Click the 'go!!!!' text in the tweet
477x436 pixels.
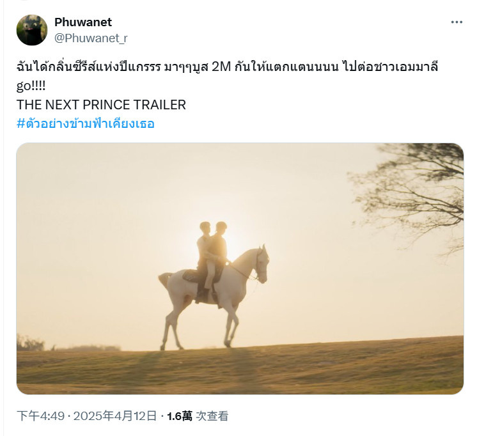pyautogui.click(x=31, y=86)
